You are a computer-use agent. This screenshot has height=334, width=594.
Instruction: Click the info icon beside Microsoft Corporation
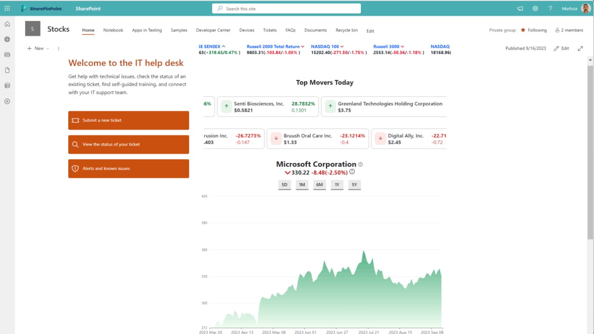click(x=360, y=164)
